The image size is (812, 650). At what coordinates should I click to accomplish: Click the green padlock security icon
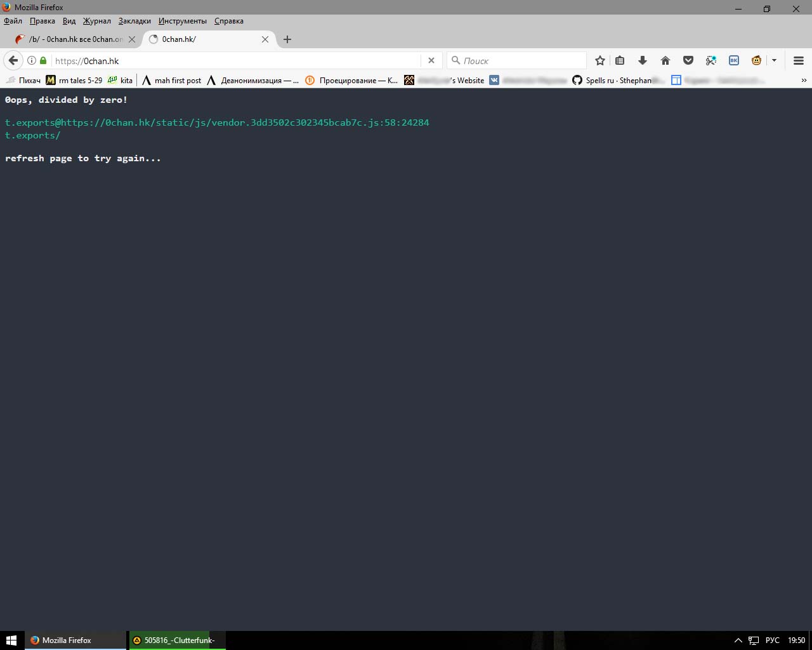point(43,61)
